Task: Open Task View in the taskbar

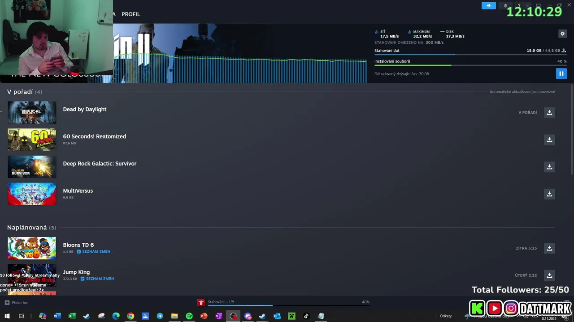Action: point(21,316)
